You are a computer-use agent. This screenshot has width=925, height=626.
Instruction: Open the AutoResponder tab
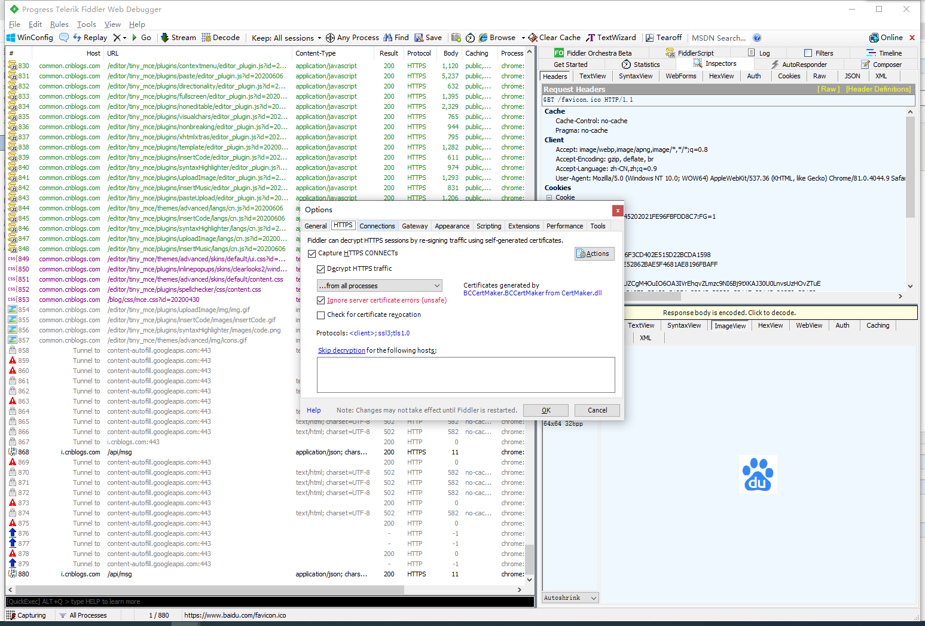tap(799, 65)
